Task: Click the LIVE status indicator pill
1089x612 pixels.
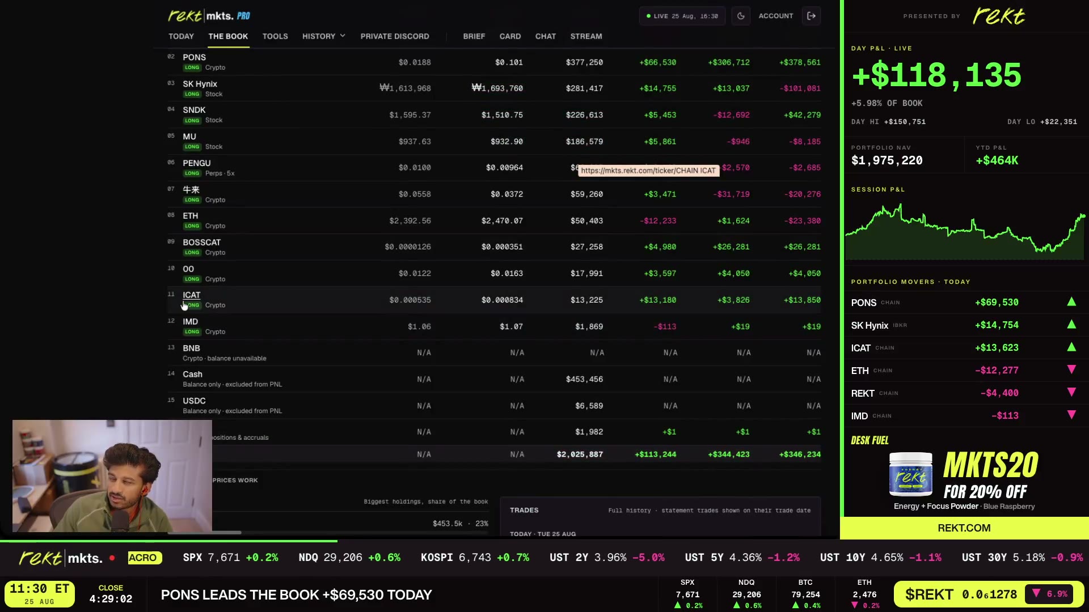Action: [682, 16]
